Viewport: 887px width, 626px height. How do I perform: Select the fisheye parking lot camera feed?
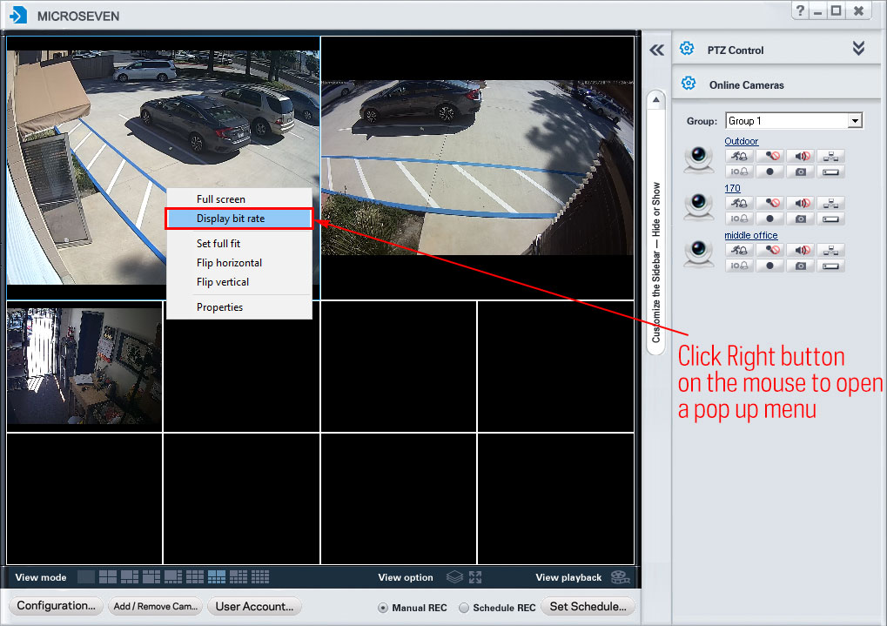477,167
